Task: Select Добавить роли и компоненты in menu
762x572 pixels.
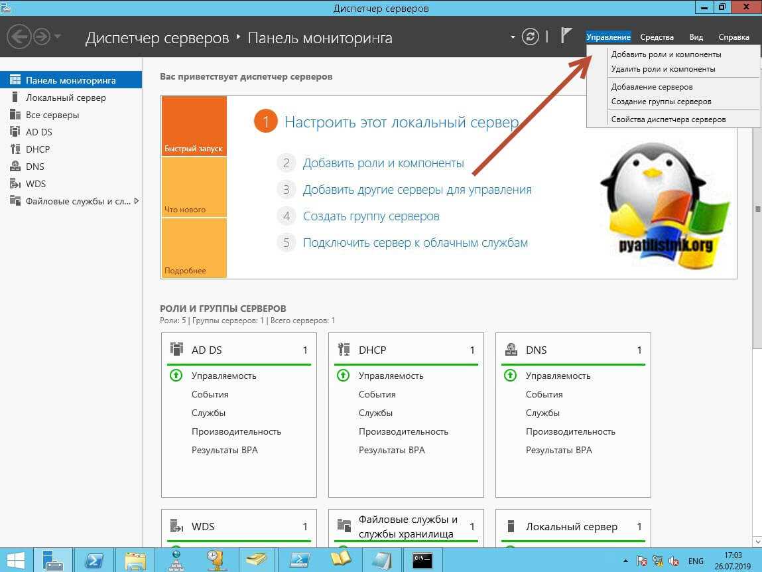Action: pos(666,54)
